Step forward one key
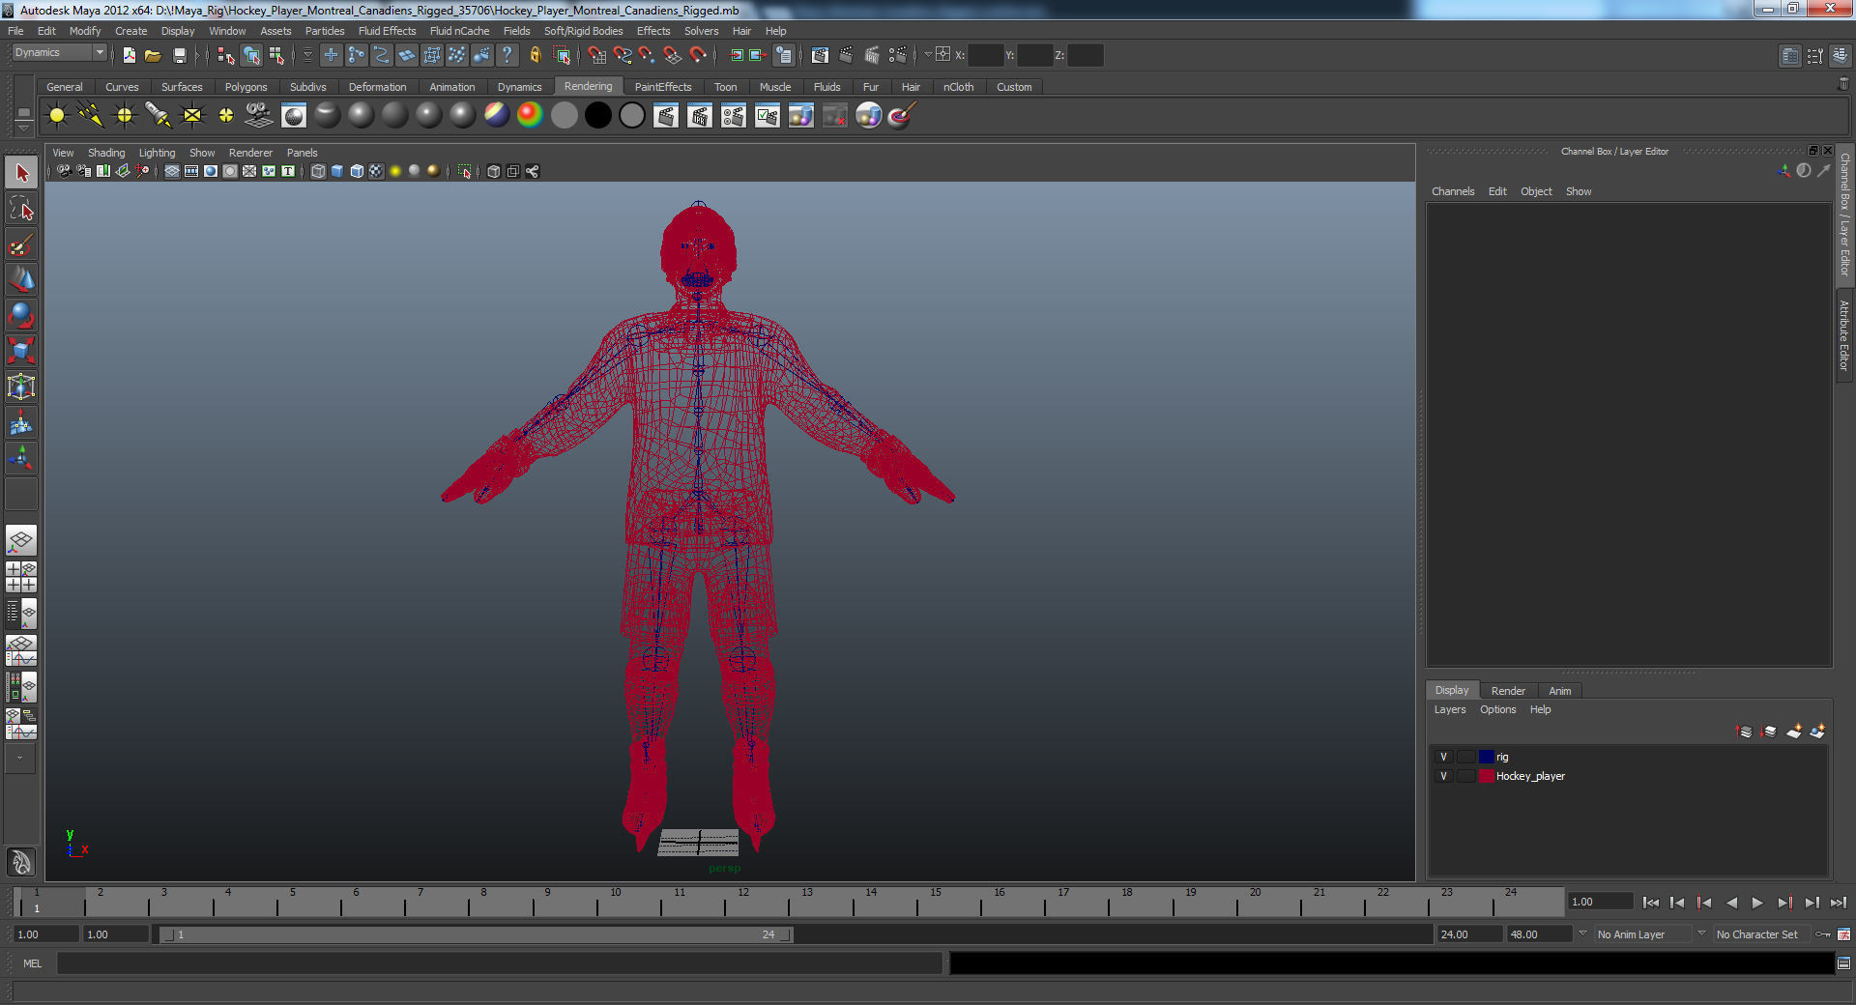The width and height of the screenshot is (1856, 1005). pos(1784,903)
